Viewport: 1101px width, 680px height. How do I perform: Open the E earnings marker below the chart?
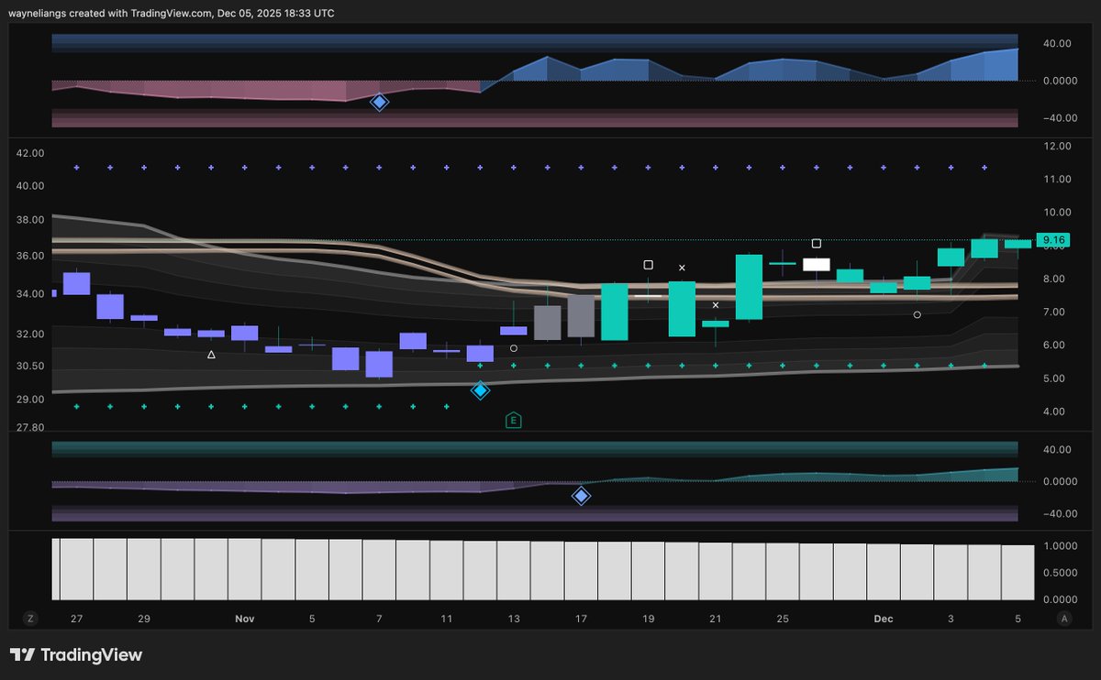[x=514, y=421]
